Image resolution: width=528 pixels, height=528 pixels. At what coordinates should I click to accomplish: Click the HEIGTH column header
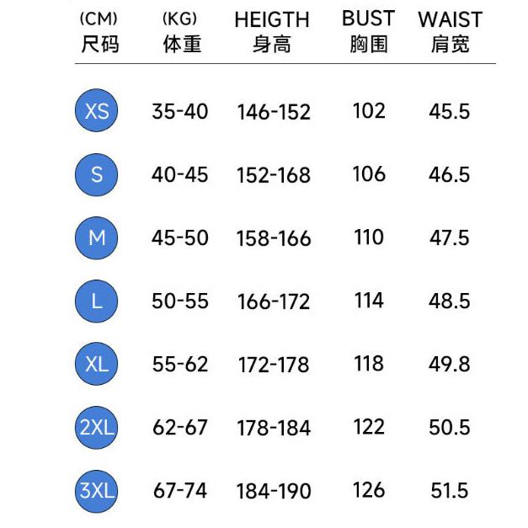tap(272, 20)
